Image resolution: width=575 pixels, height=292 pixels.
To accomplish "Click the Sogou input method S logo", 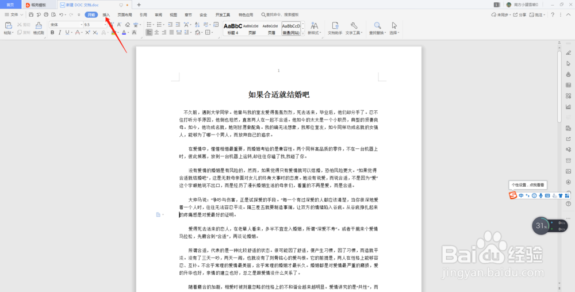I will tap(513, 195).
